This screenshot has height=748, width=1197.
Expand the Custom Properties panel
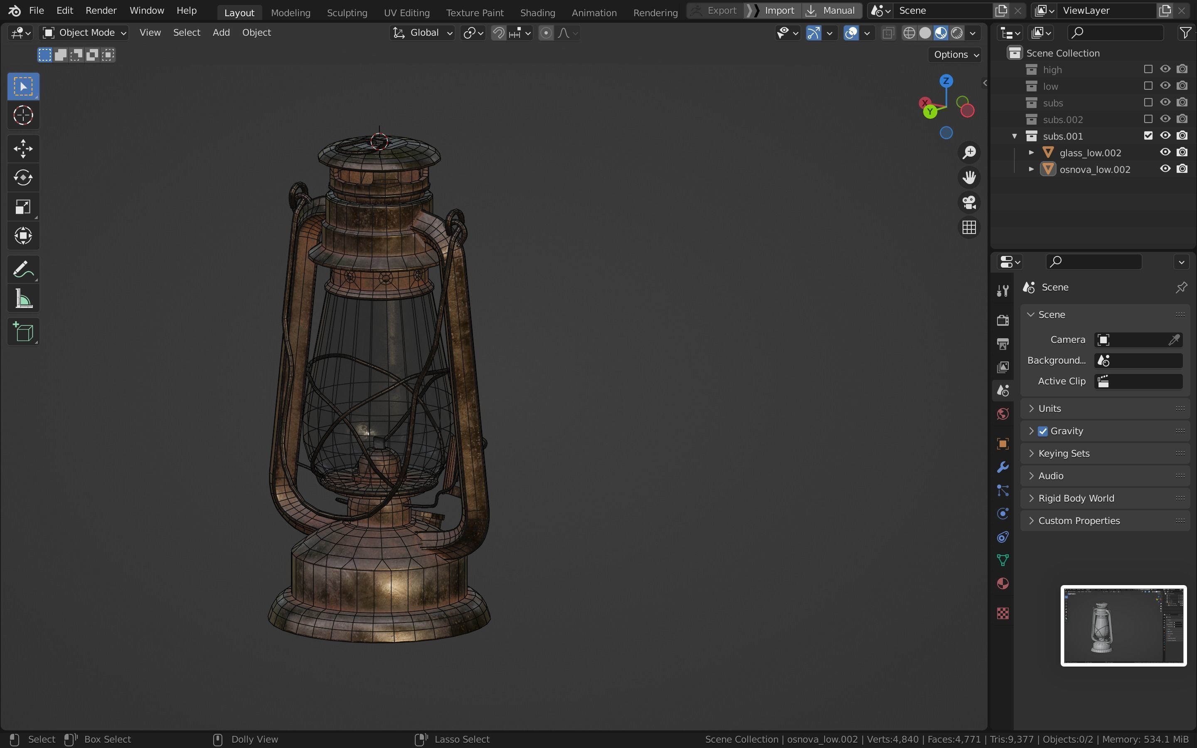1105,521
